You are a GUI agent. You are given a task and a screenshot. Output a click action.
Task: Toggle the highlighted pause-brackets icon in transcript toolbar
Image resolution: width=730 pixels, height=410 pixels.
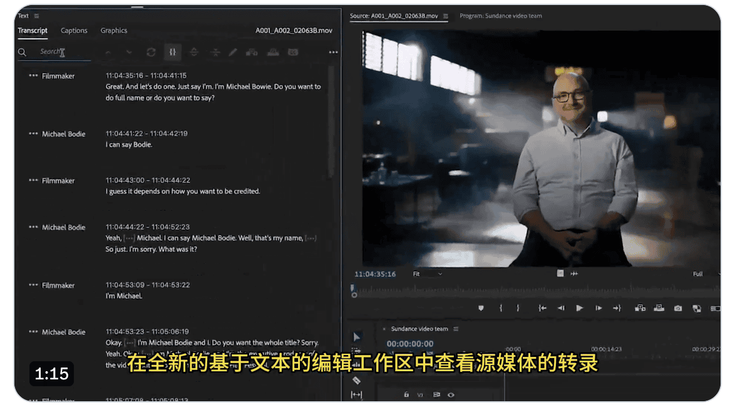(172, 52)
